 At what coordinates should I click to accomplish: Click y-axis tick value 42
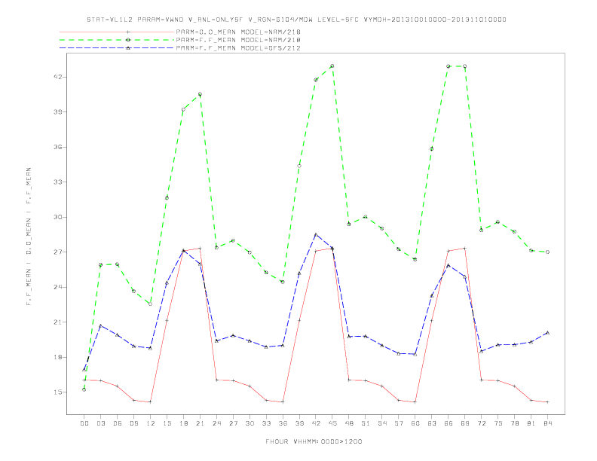pos(57,77)
